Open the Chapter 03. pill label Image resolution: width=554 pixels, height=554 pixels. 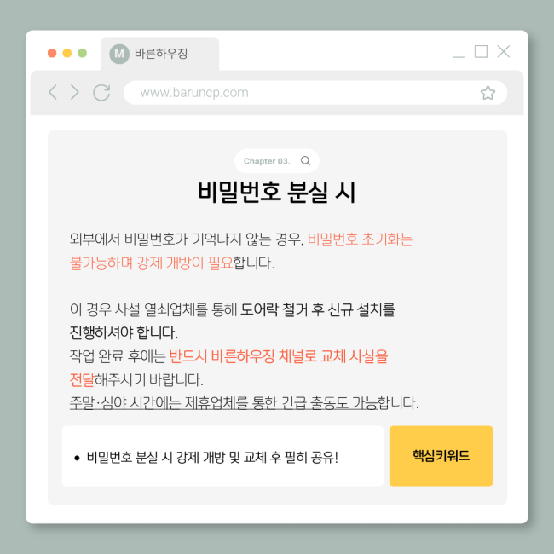pos(267,161)
